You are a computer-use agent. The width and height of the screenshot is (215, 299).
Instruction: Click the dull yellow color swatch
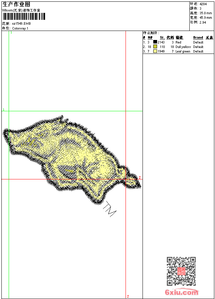pos(155,47)
